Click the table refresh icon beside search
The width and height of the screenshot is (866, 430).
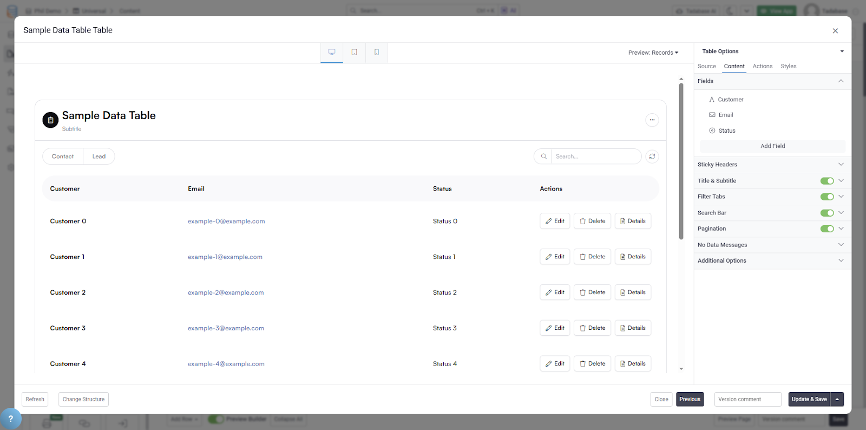point(652,157)
